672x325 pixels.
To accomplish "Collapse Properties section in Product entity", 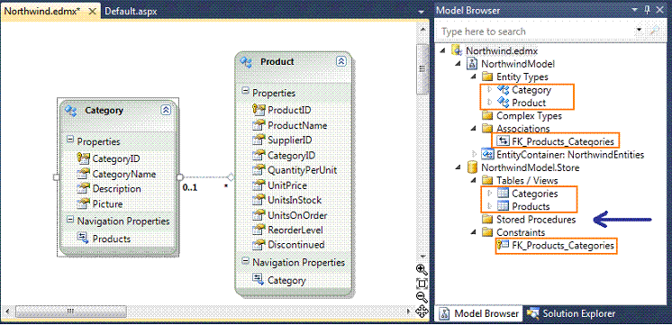I will [246, 91].
